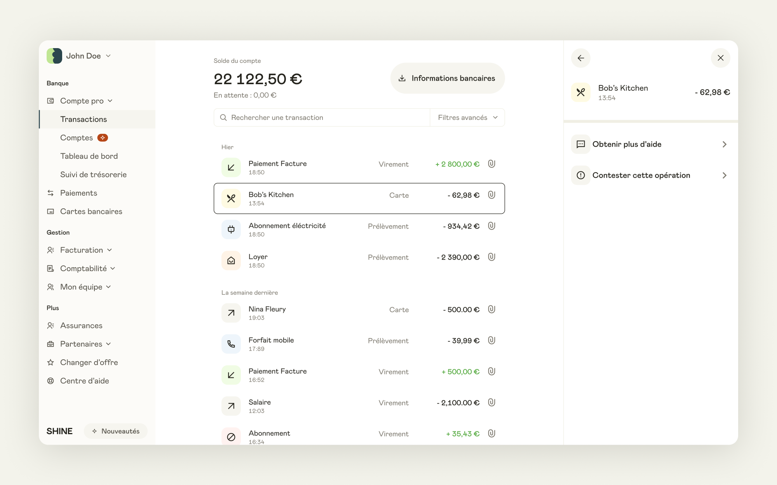Click the Bob's Kitchen fork-knife icon in list
This screenshot has height=485, width=777.
tap(231, 199)
